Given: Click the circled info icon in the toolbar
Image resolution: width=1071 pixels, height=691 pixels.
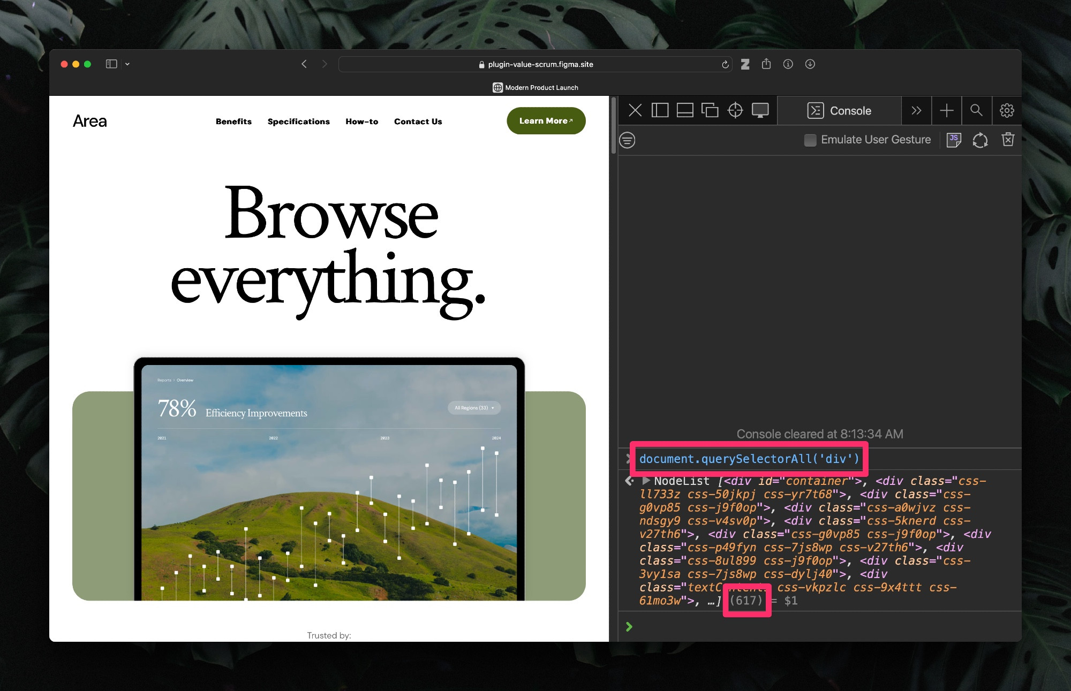Looking at the screenshot, I should click(x=788, y=64).
